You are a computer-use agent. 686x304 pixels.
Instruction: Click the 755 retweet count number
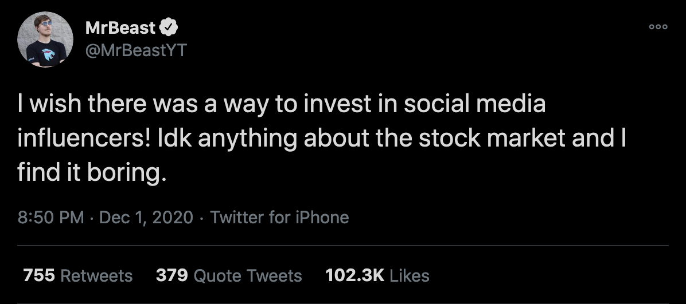(39, 275)
